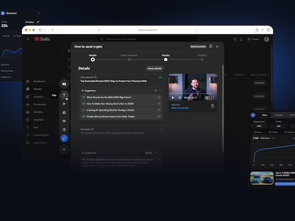Open the floating toolbar settings gear
The height and width of the screenshot is (221, 295).
[64, 150]
